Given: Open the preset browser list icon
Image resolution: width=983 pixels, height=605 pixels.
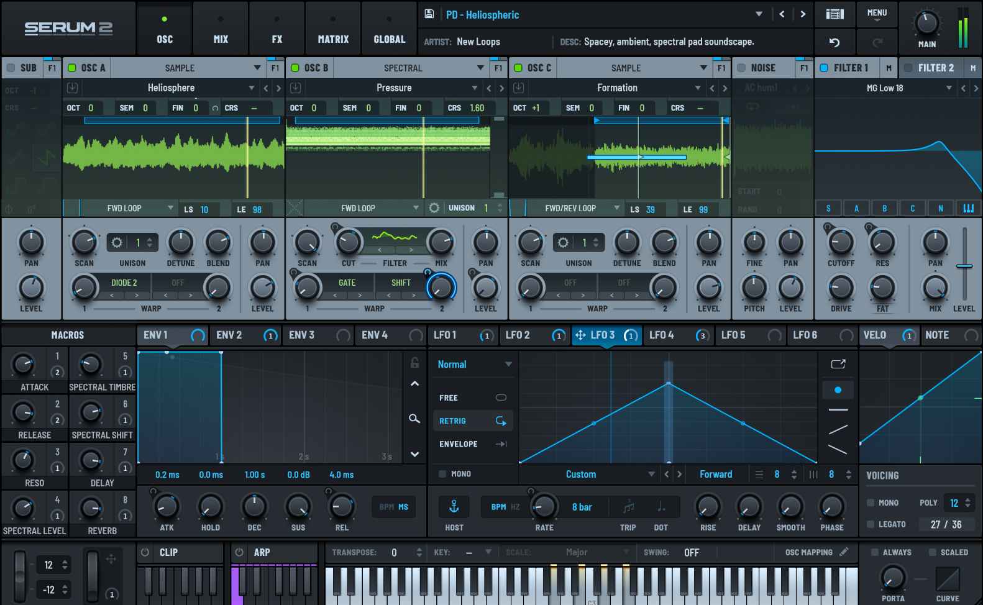Looking at the screenshot, I should tap(834, 14).
